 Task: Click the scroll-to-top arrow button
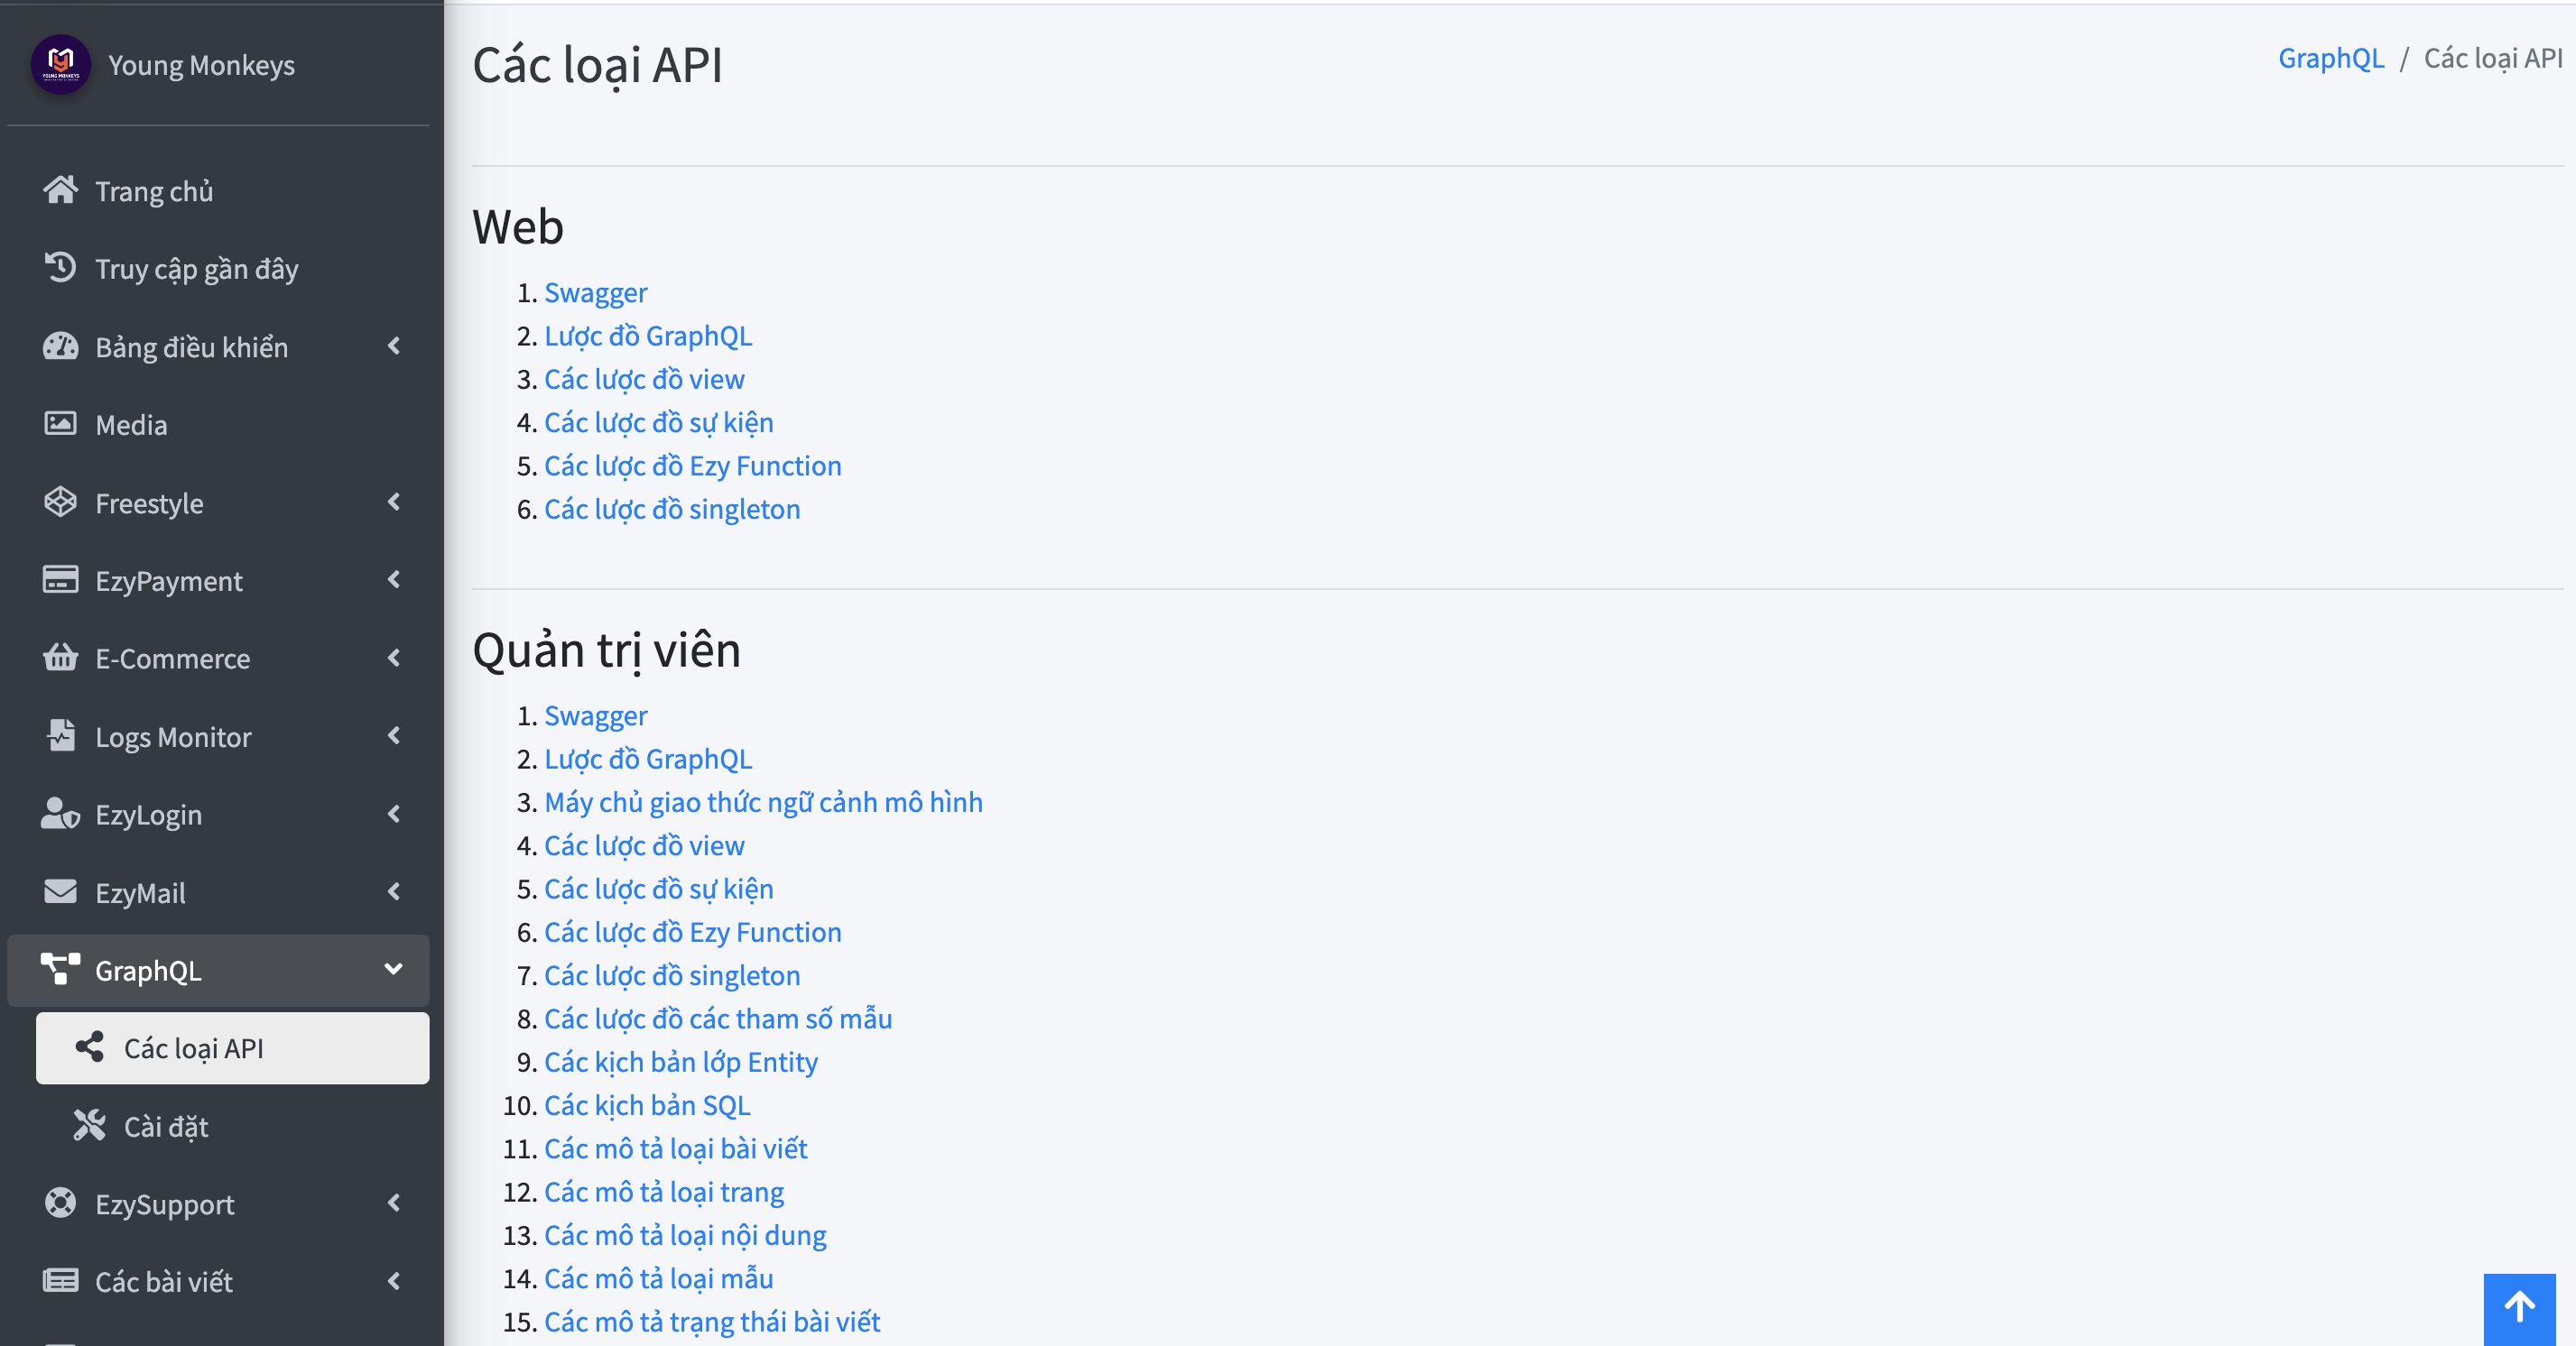click(x=2519, y=1309)
